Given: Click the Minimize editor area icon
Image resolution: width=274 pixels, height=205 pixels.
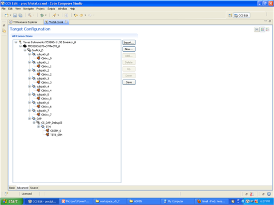Looking at the screenshot, I should [266, 21].
